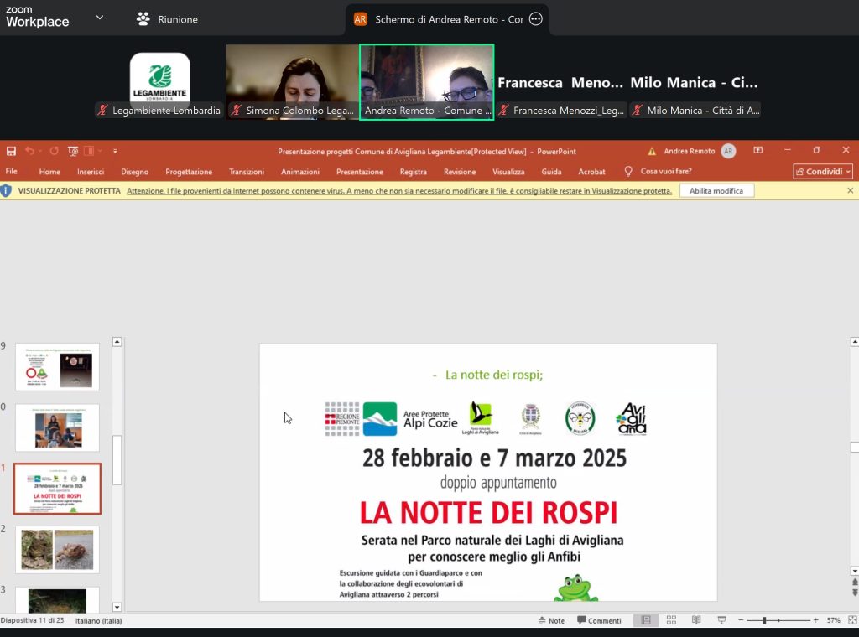859x637 pixels.
Task: Toggle the Commenti pane
Action: tap(599, 620)
